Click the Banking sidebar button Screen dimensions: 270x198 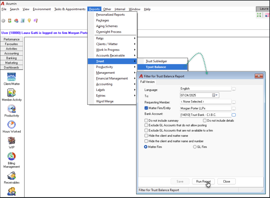tap(12, 58)
